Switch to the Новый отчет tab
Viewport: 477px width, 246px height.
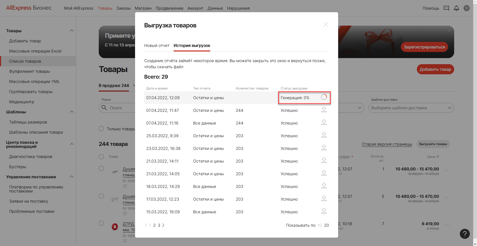[x=157, y=45]
